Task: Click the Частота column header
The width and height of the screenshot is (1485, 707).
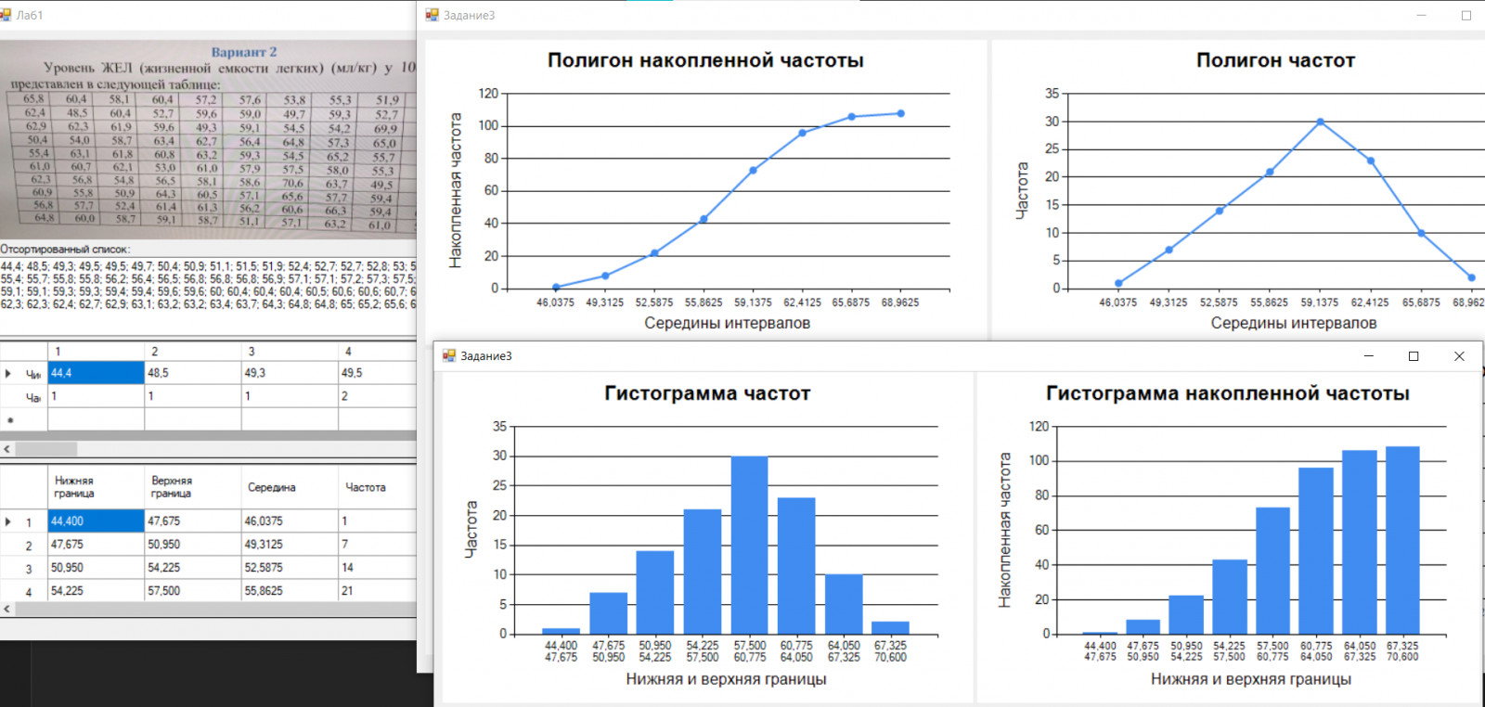Action: click(378, 487)
